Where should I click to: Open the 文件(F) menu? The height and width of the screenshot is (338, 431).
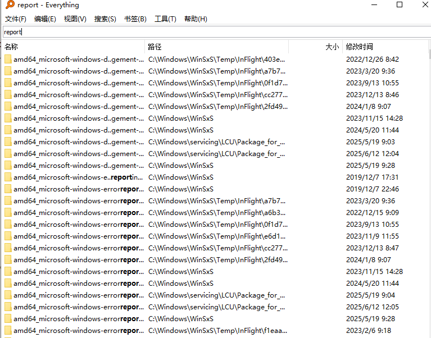coord(16,19)
